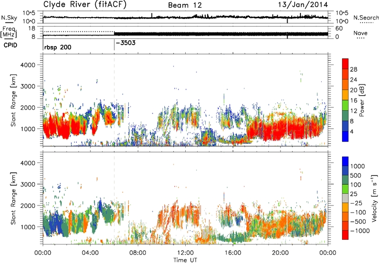The width and height of the screenshot is (379, 263).
Task: Click the "16:00" time axis tick label
Action: [x=233, y=253]
